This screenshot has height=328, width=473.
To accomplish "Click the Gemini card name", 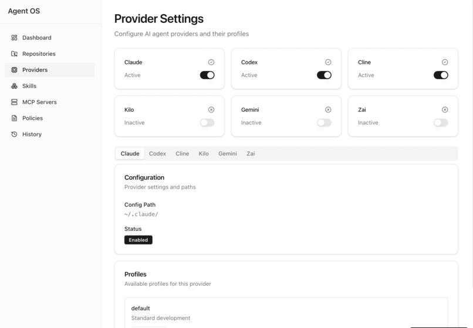I will coord(250,110).
